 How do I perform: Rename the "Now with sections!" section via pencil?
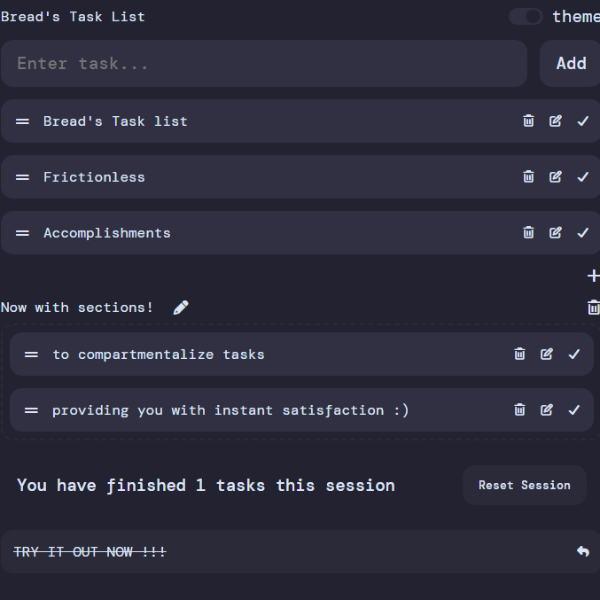tap(181, 308)
